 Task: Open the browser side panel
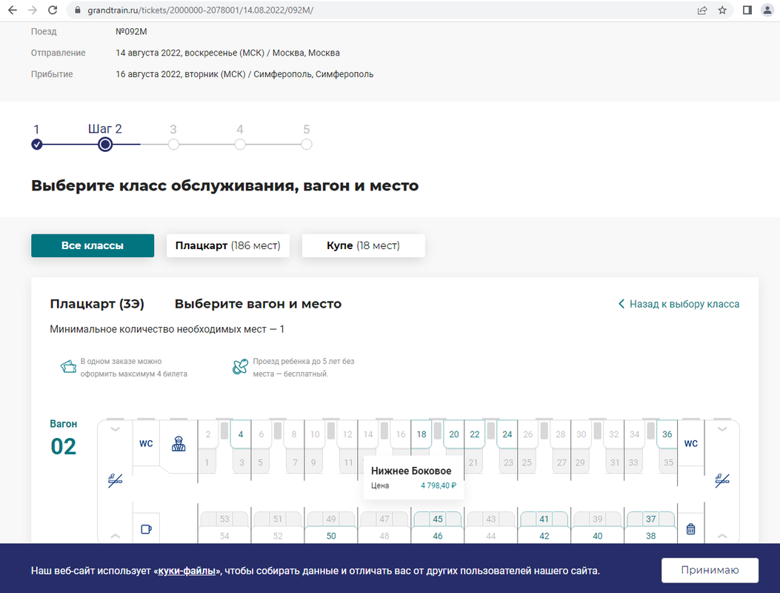click(747, 10)
